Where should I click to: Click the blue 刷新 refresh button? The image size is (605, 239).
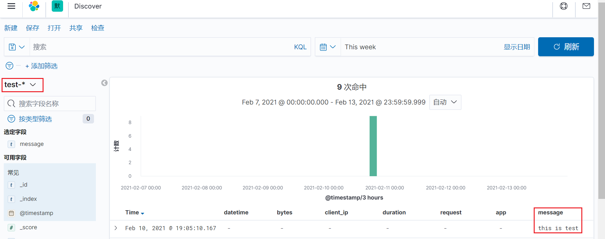coord(566,47)
